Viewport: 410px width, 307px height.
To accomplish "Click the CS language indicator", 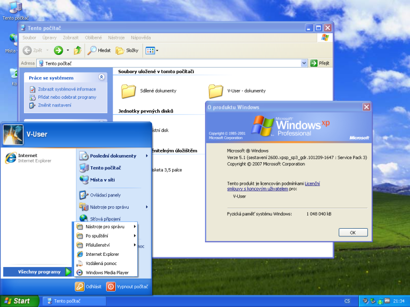I will click(x=347, y=301).
